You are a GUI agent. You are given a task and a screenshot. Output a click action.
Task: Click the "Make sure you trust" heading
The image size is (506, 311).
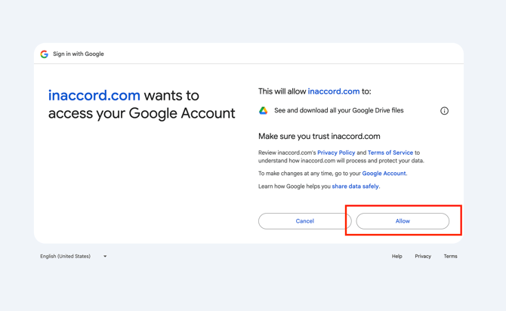click(319, 137)
